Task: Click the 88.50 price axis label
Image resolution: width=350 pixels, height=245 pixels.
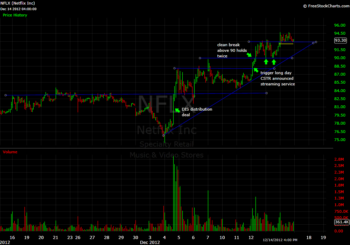Action: [x=339, y=66]
